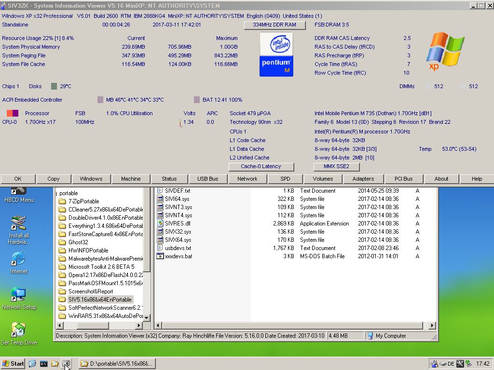Open the Windows information button
Viewport: 494px width, 370px height.
pos(91,179)
